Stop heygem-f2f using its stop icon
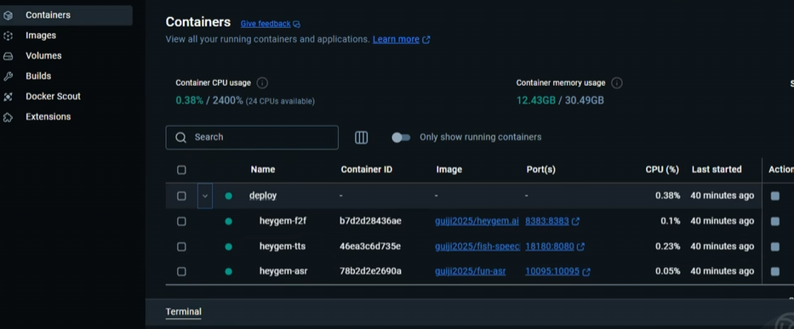This screenshot has height=329, width=794. pyautogui.click(x=774, y=221)
